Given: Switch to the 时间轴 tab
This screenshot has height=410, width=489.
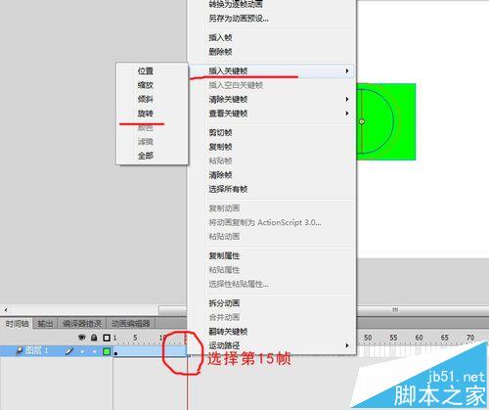Looking at the screenshot, I should click(17, 324).
